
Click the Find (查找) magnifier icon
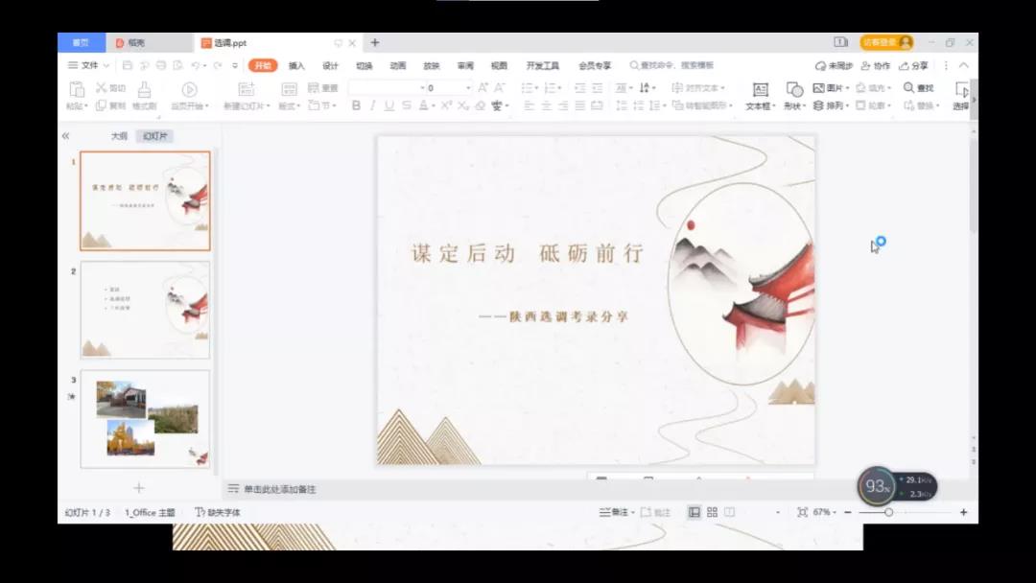click(x=908, y=88)
